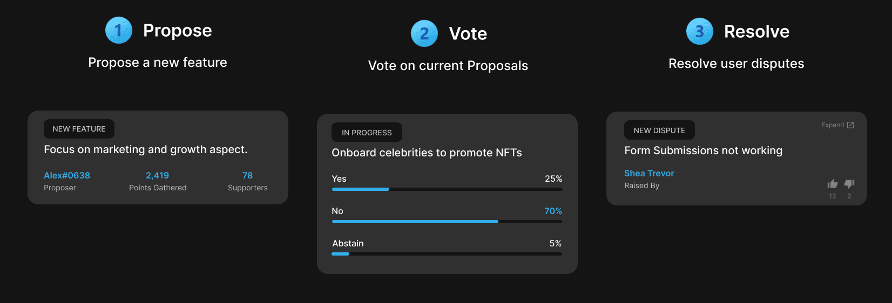Click thumbs down icon on dispute card
892x303 pixels.
click(849, 184)
